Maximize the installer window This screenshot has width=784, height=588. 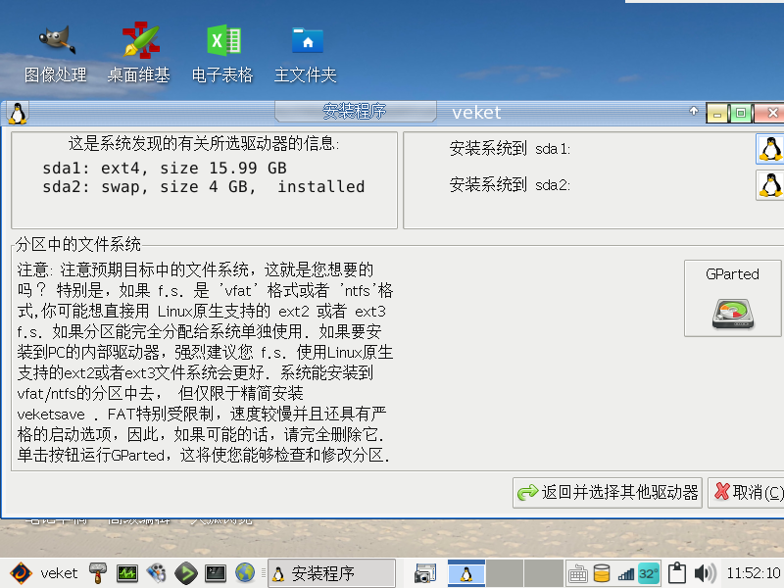point(741,113)
